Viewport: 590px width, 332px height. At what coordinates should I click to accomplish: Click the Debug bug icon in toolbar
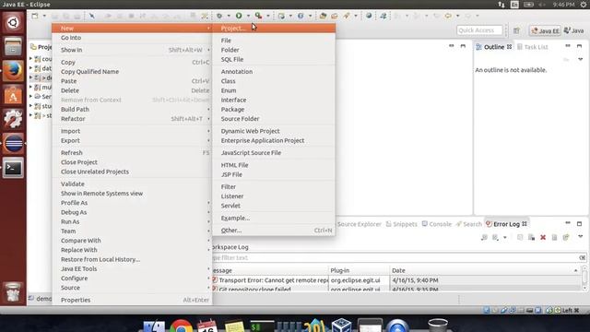click(x=219, y=16)
